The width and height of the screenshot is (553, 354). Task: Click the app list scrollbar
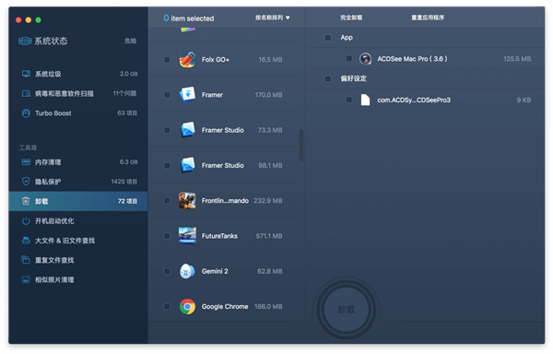pyautogui.click(x=301, y=146)
